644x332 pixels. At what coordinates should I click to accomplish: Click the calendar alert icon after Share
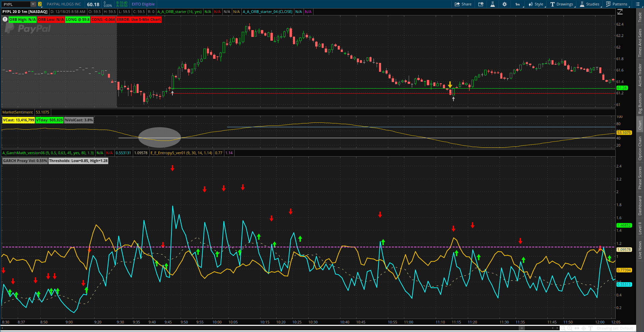click(481, 4)
